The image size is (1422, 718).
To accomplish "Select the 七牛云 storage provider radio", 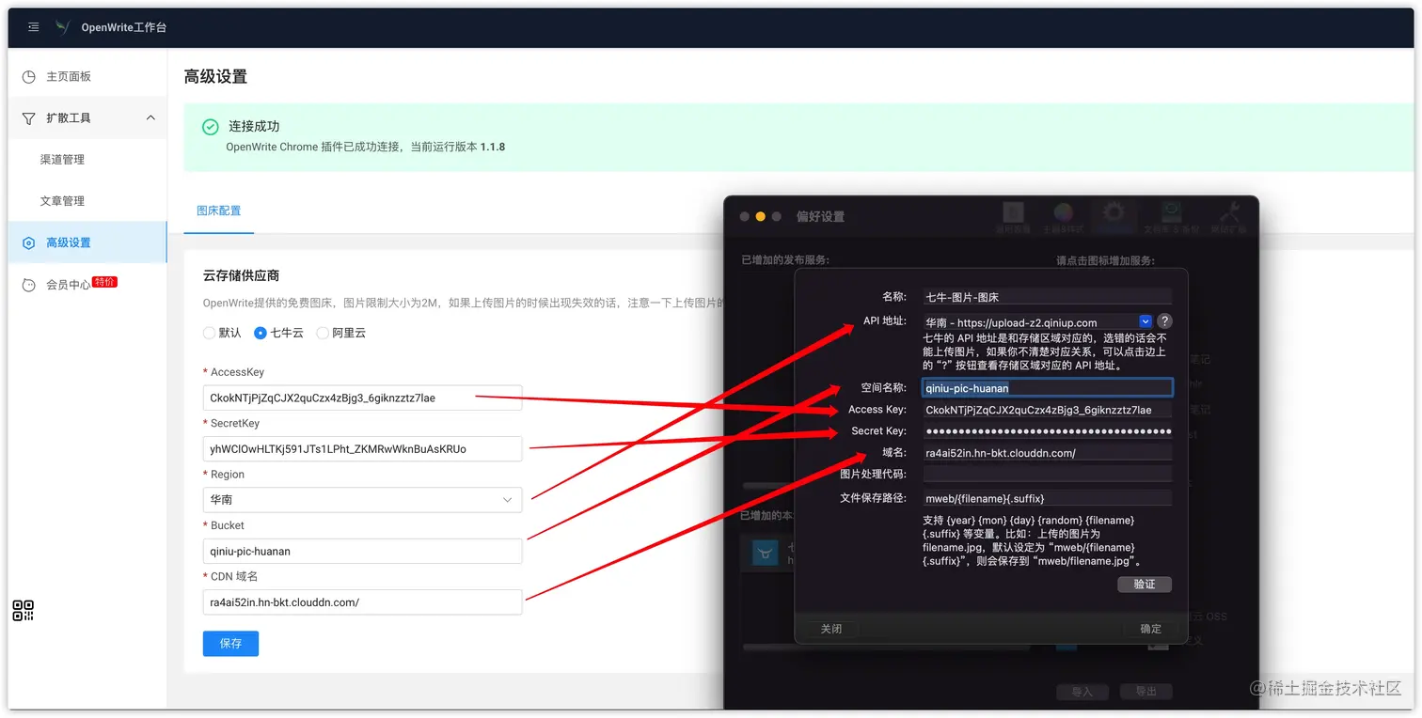I will click(260, 333).
